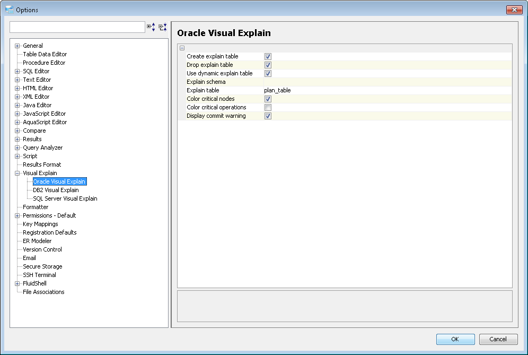Viewport: 528px width, 355px height.
Task: Collapse the property grid section
Action: point(182,48)
